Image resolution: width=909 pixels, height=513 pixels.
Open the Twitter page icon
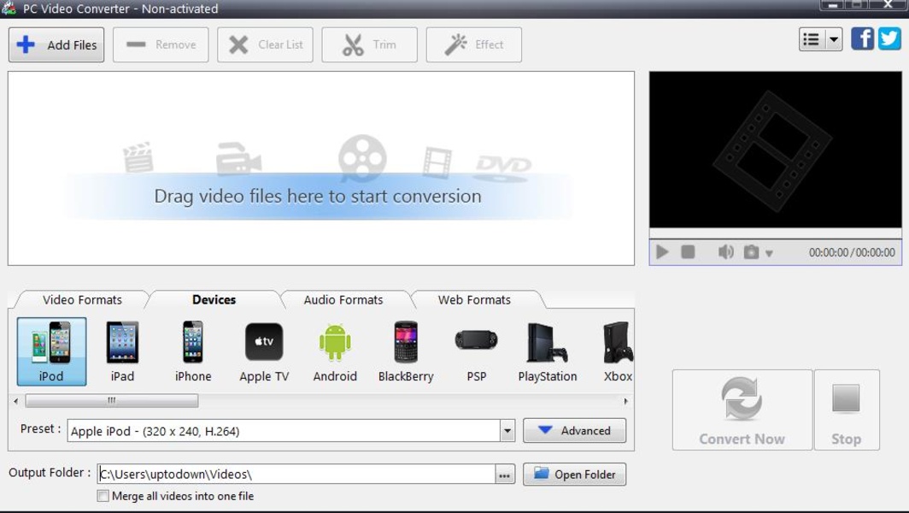point(889,39)
